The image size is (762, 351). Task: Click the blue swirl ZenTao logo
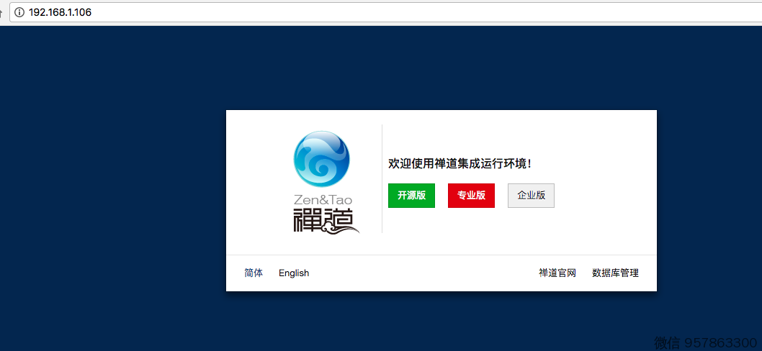pos(321,159)
